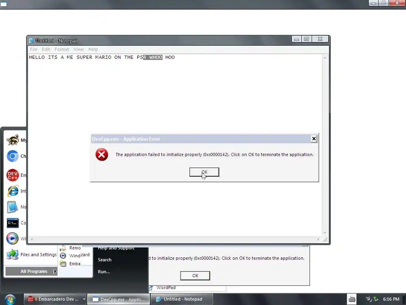Click the 6:16 PM clock

(x=391, y=299)
